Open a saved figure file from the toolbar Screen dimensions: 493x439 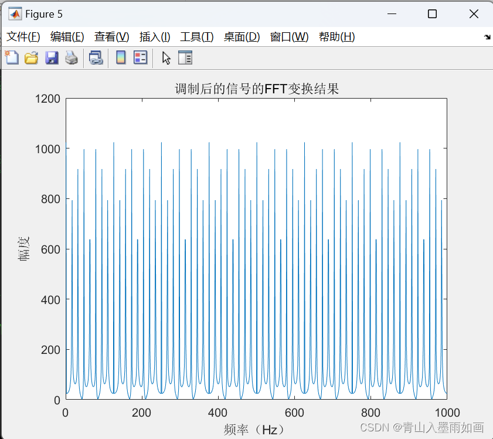[x=31, y=57]
